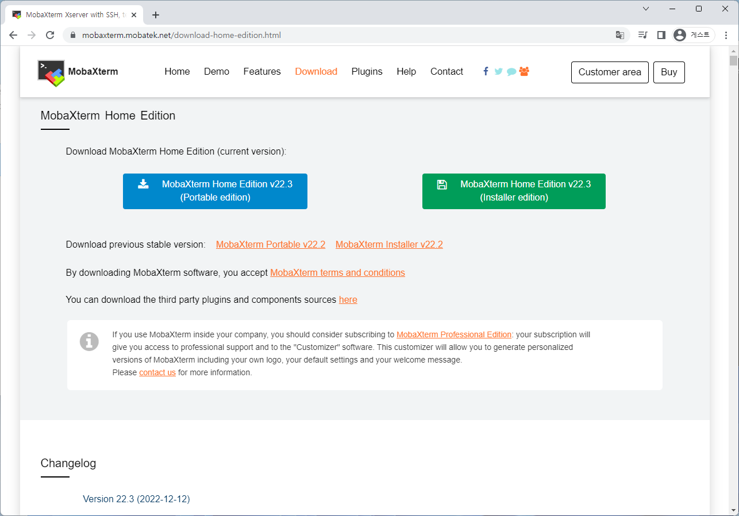The width and height of the screenshot is (739, 516).
Task: Open the Google Translate icon in the address bar
Action: [x=620, y=35]
